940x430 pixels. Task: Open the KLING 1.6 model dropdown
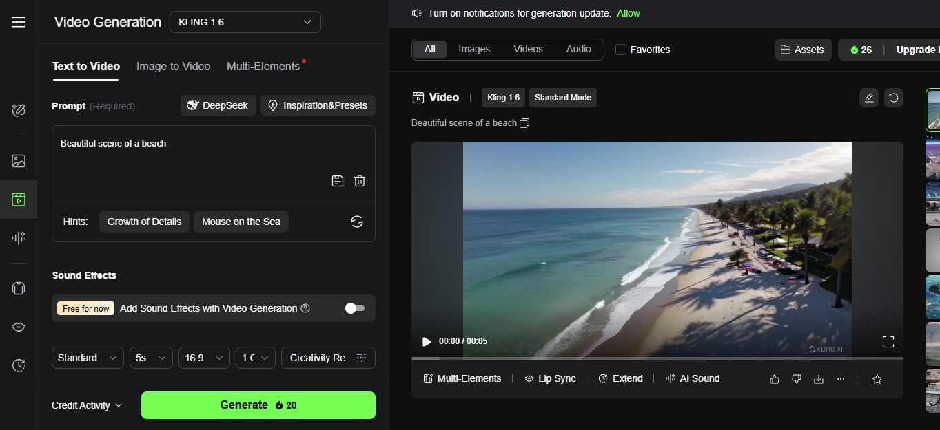coord(245,22)
